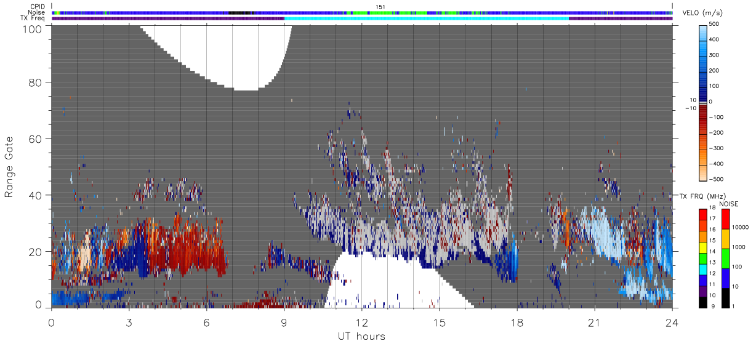Click the UT hours axis title
Viewport: 756px width, 349px height.
[x=361, y=336]
